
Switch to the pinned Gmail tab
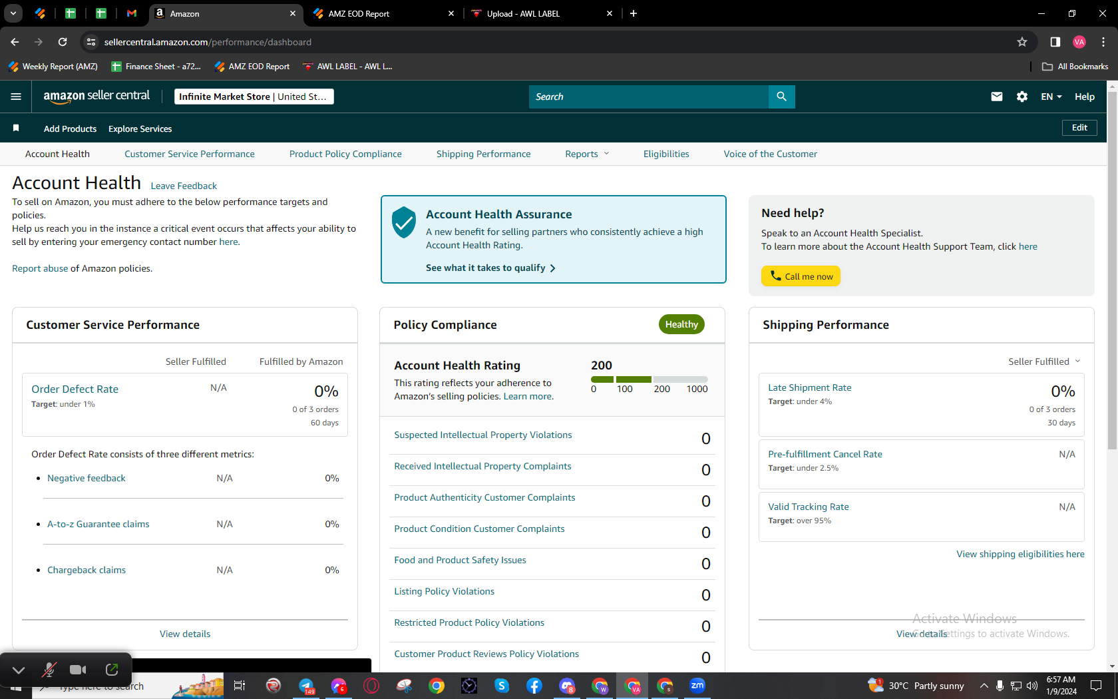(x=132, y=13)
